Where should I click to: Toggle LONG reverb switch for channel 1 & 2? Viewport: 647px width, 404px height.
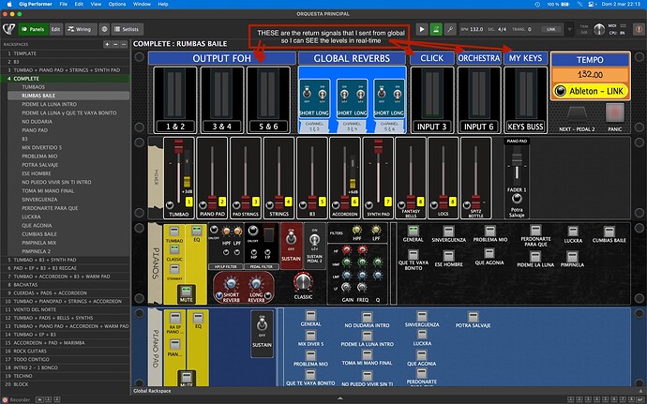(x=323, y=94)
